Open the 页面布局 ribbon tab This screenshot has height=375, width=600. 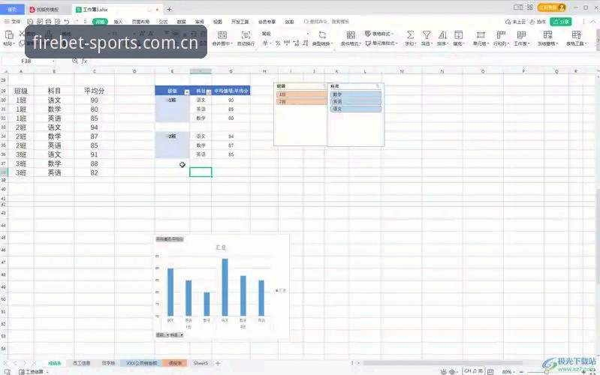[x=140, y=22]
